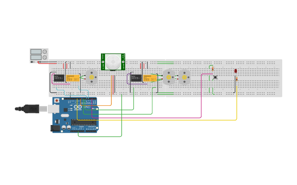The image size is (297, 185).
Task: Click the power supply lower knob
Action: pos(45,58)
